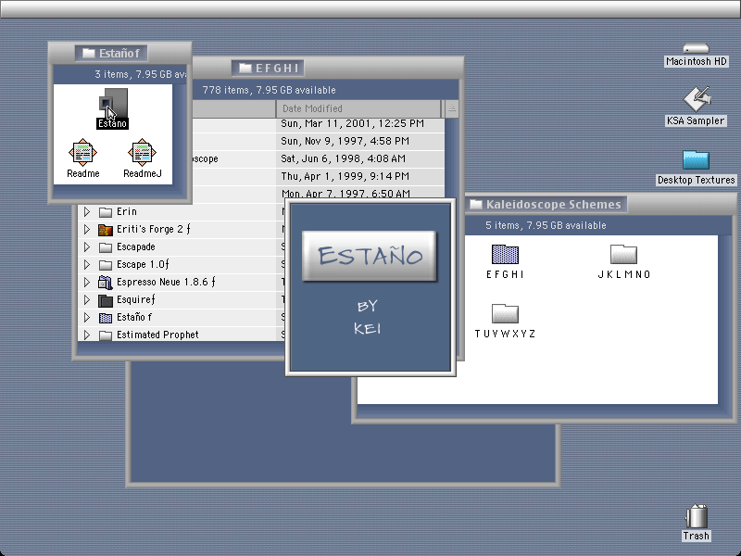The height and width of the screenshot is (556, 741).
Task: Select the Estaño scheme file icon
Action: (113, 103)
